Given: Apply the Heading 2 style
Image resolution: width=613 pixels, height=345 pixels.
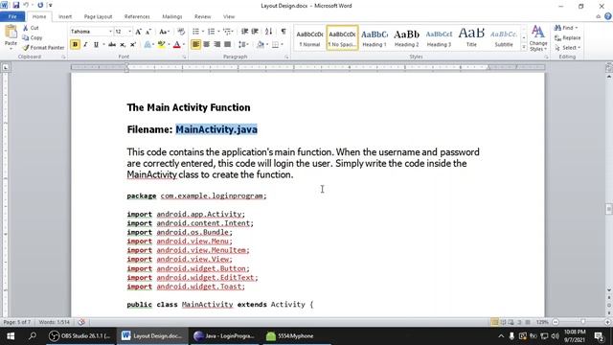Looking at the screenshot, I should [406, 38].
